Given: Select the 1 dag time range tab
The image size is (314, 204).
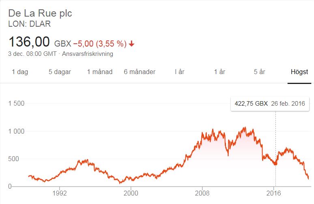Looking at the screenshot, I should 20,72.
